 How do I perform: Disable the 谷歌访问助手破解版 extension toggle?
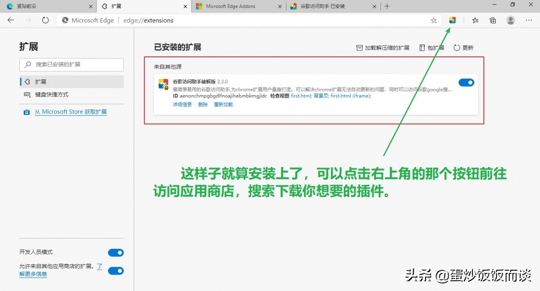(x=466, y=82)
